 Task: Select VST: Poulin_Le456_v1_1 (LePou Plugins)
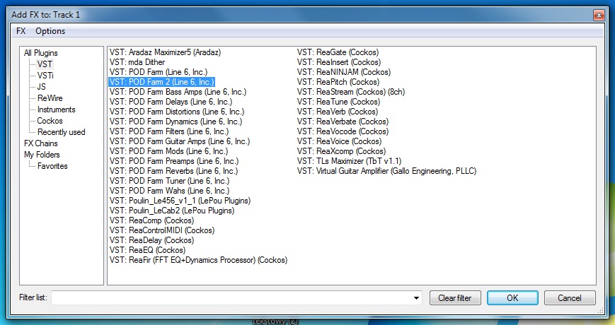click(x=180, y=201)
